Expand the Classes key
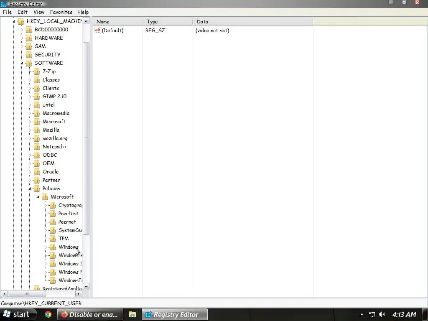 pyautogui.click(x=30, y=80)
